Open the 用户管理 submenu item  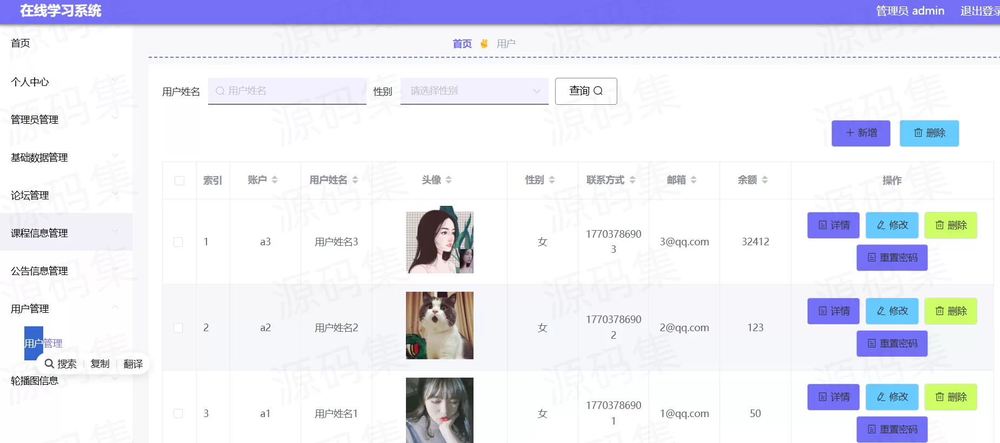43,343
